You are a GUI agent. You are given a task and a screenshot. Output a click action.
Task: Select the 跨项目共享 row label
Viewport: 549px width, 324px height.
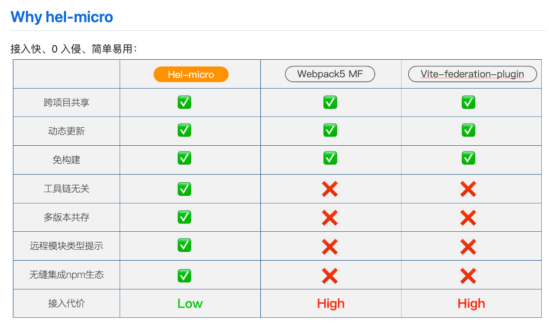[x=66, y=103]
